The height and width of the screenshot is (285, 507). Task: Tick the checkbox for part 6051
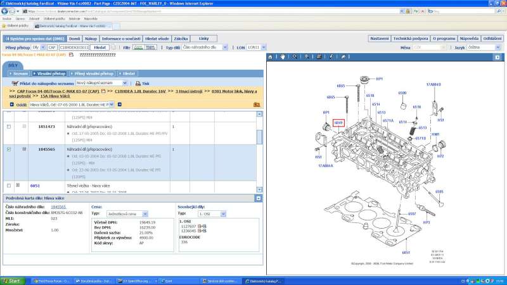pos(8,186)
